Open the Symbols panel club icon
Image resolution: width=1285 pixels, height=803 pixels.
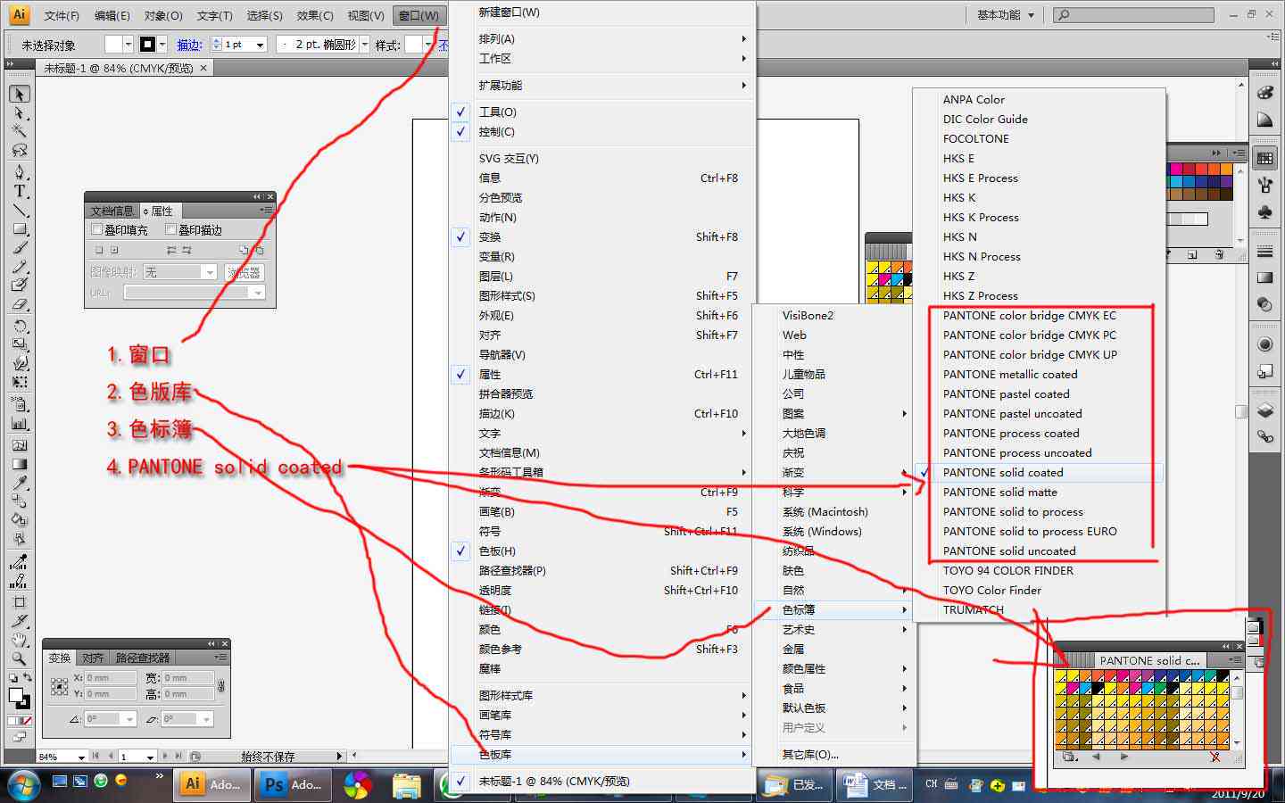[x=1264, y=212]
